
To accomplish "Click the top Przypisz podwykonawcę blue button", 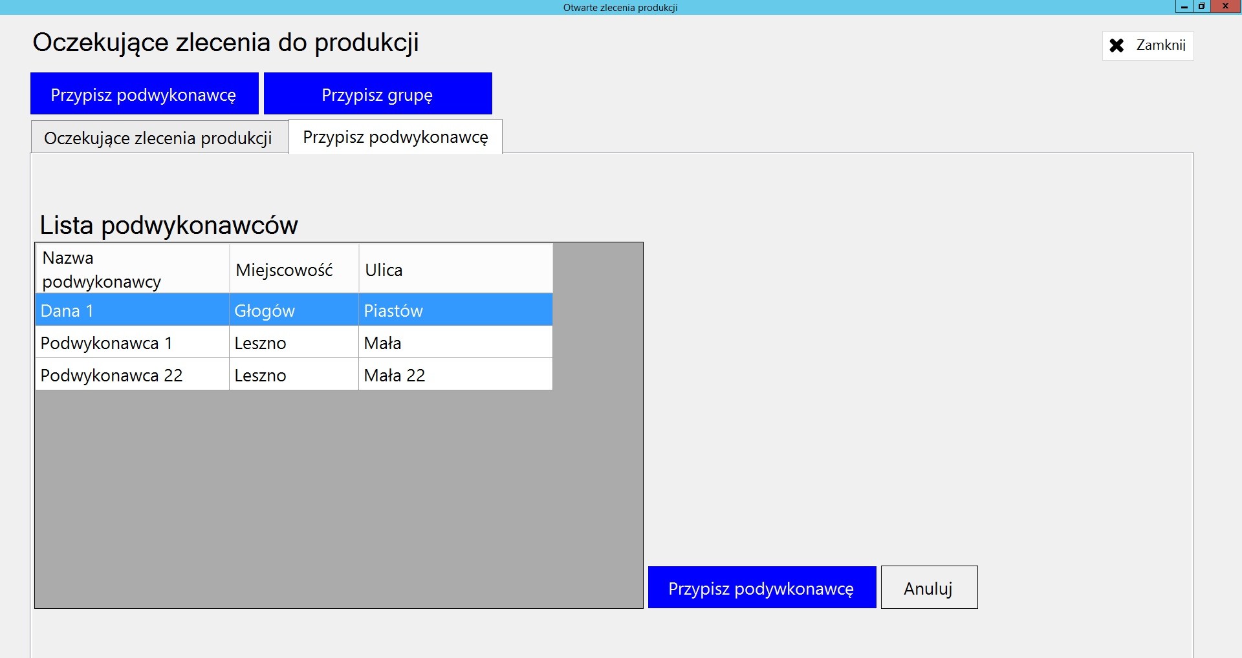I will pyautogui.click(x=144, y=93).
